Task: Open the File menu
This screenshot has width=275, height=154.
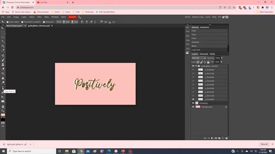Action: click(x=3, y=17)
